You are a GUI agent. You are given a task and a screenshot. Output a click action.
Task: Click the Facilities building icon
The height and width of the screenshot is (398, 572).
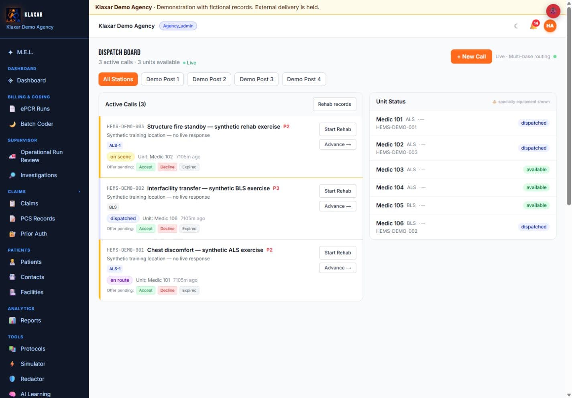(12, 292)
